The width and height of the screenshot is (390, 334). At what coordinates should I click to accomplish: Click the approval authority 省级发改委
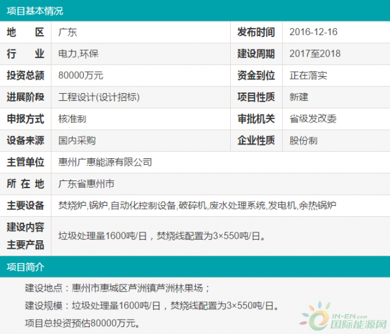click(x=313, y=119)
